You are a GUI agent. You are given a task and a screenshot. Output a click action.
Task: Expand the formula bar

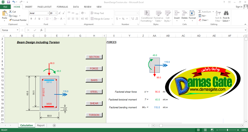pos(246,30)
